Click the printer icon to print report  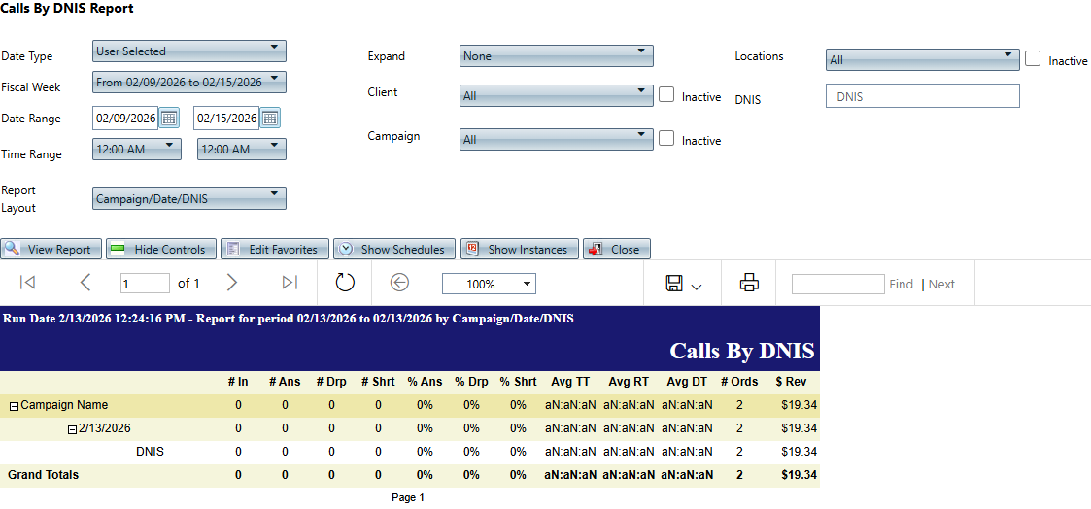click(x=749, y=283)
